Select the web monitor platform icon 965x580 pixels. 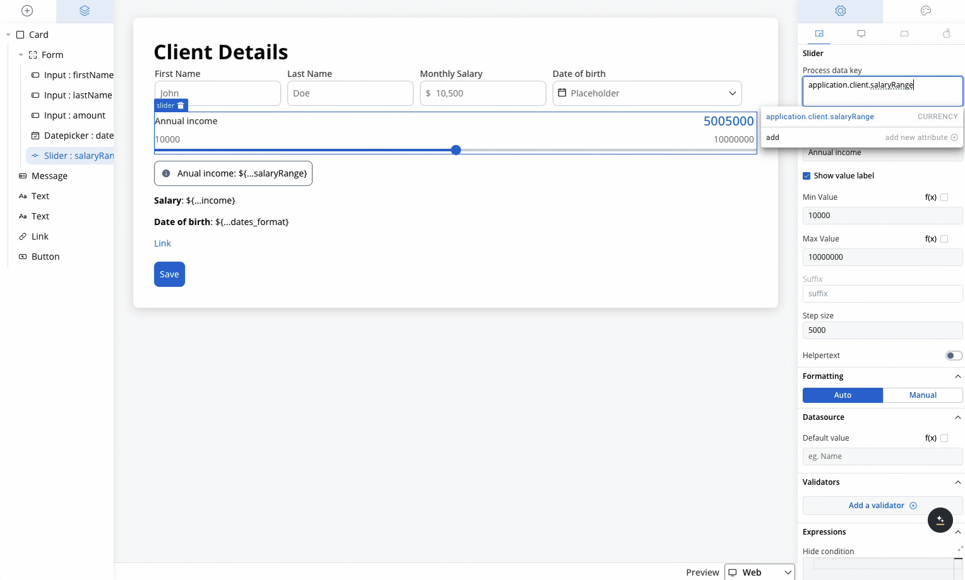click(x=861, y=33)
